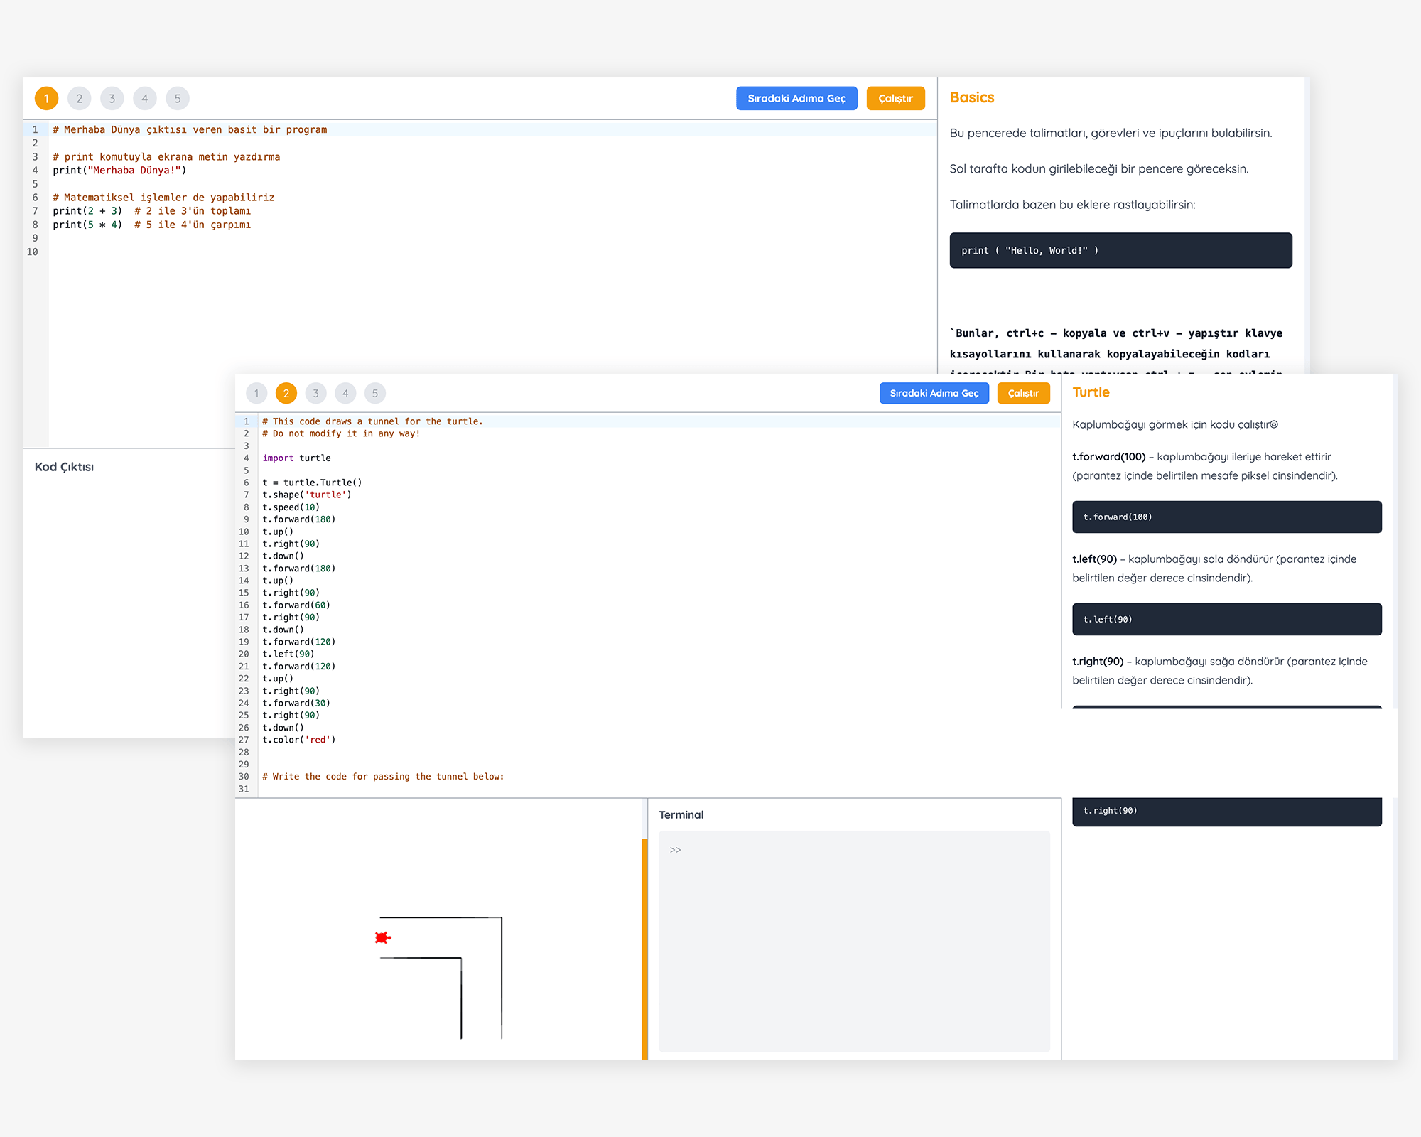1421x1137 pixels.
Task: Click Çalıştır button in Basics window
Action: point(895,99)
